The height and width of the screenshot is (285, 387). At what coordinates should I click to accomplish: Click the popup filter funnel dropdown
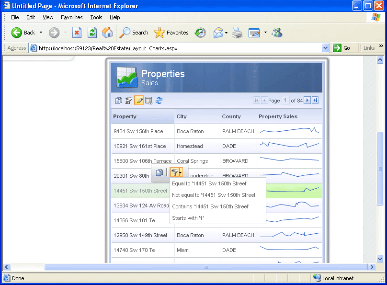[x=176, y=172]
